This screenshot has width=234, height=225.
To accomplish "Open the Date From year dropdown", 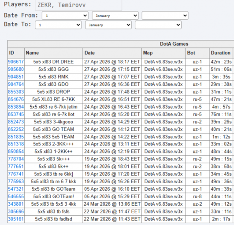I will coord(165,15).
